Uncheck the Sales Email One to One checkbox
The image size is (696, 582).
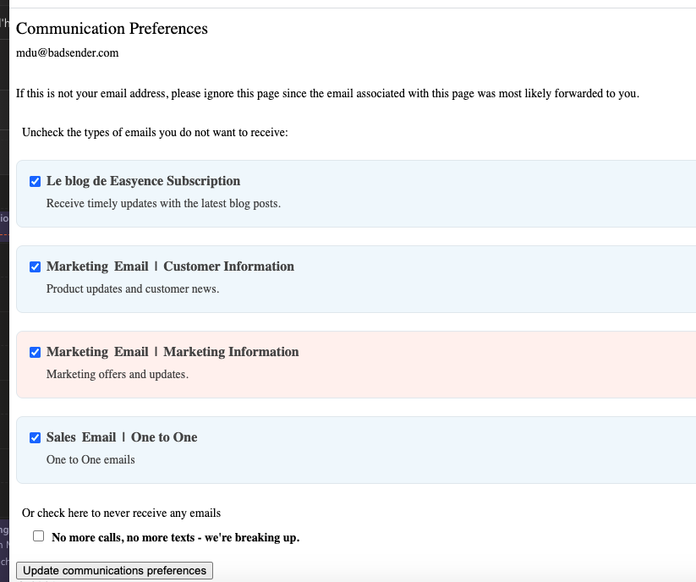36,437
